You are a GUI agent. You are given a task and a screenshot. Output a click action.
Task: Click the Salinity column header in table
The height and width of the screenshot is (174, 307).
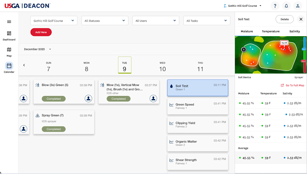[287, 93]
